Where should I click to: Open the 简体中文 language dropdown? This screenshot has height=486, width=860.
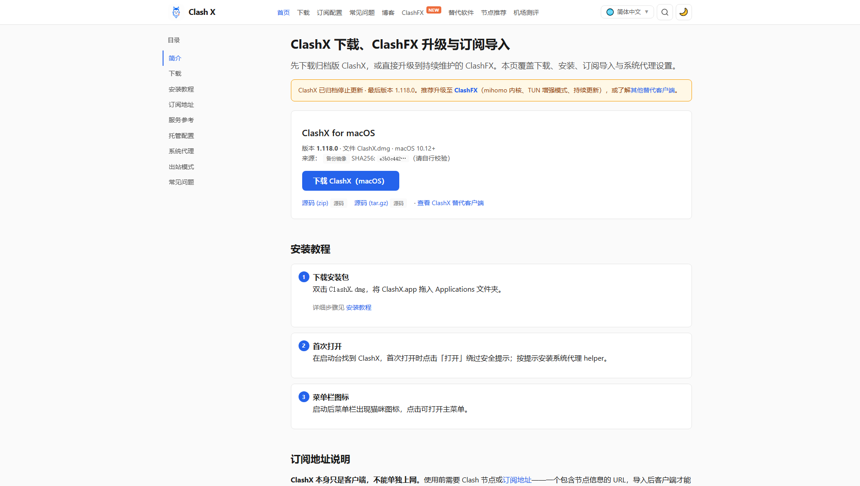(x=627, y=12)
